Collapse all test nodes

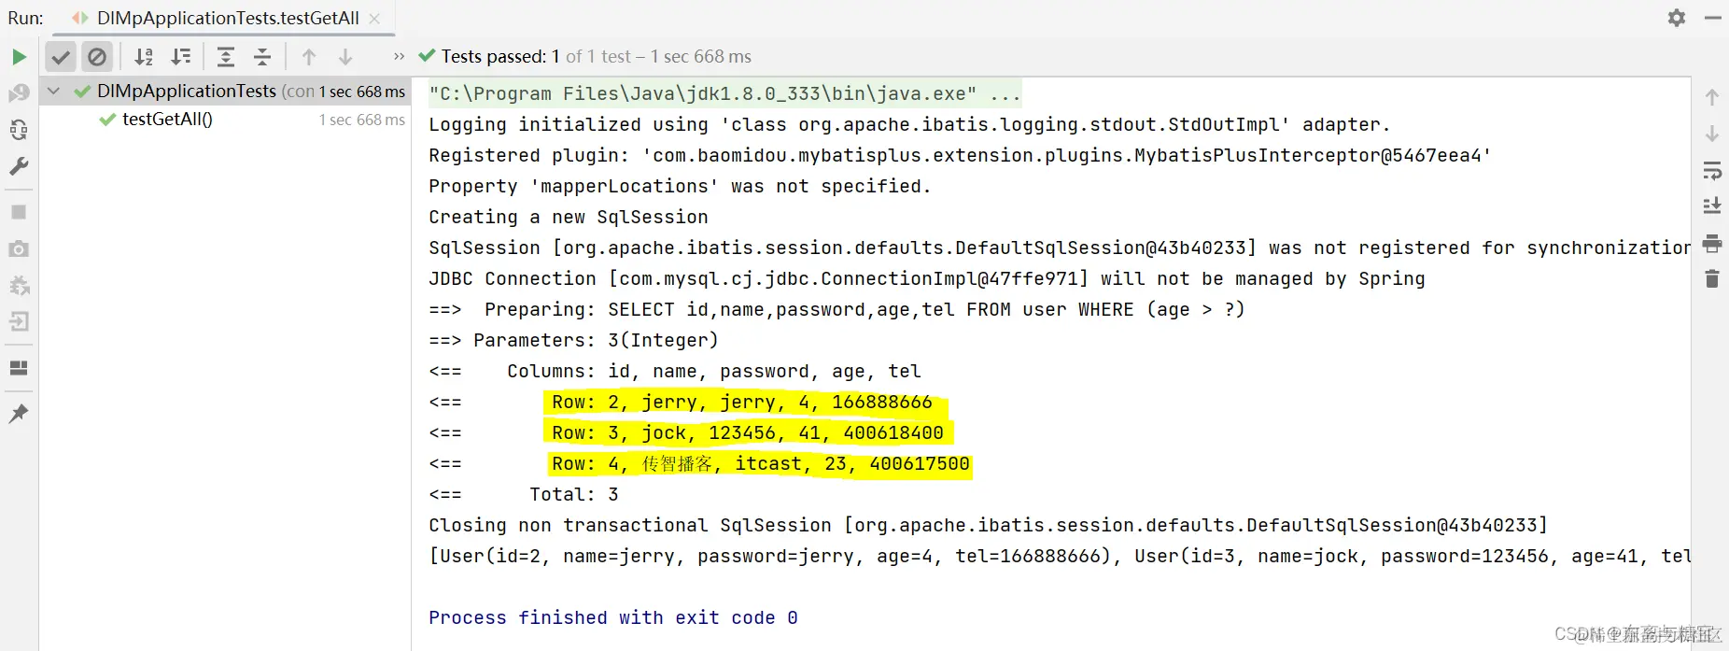tap(263, 57)
